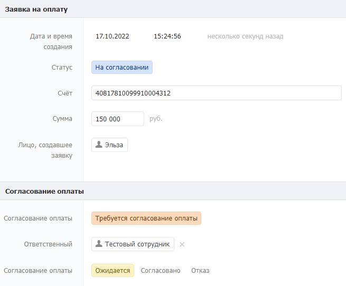Viewport: 346px width, 286px height.
Task: Click the несколько секунд назад text
Action: [246, 36]
